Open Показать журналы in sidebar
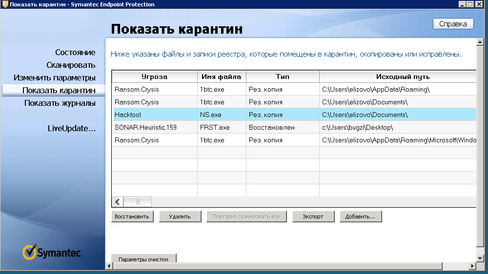488x274 pixels. tap(60, 103)
